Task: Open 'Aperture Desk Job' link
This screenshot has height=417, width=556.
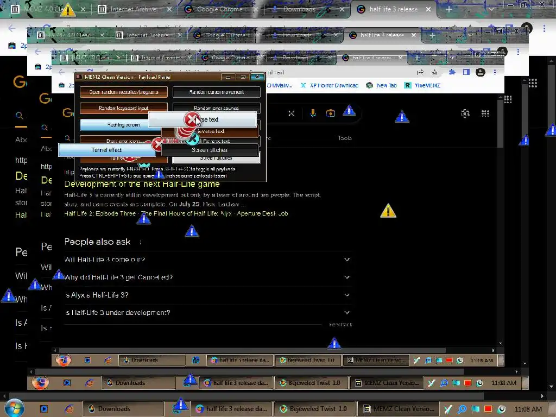Action: [262, 213]
